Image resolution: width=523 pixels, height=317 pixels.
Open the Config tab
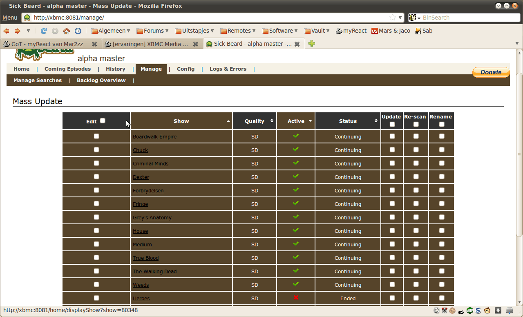click(x=186, y=69)
